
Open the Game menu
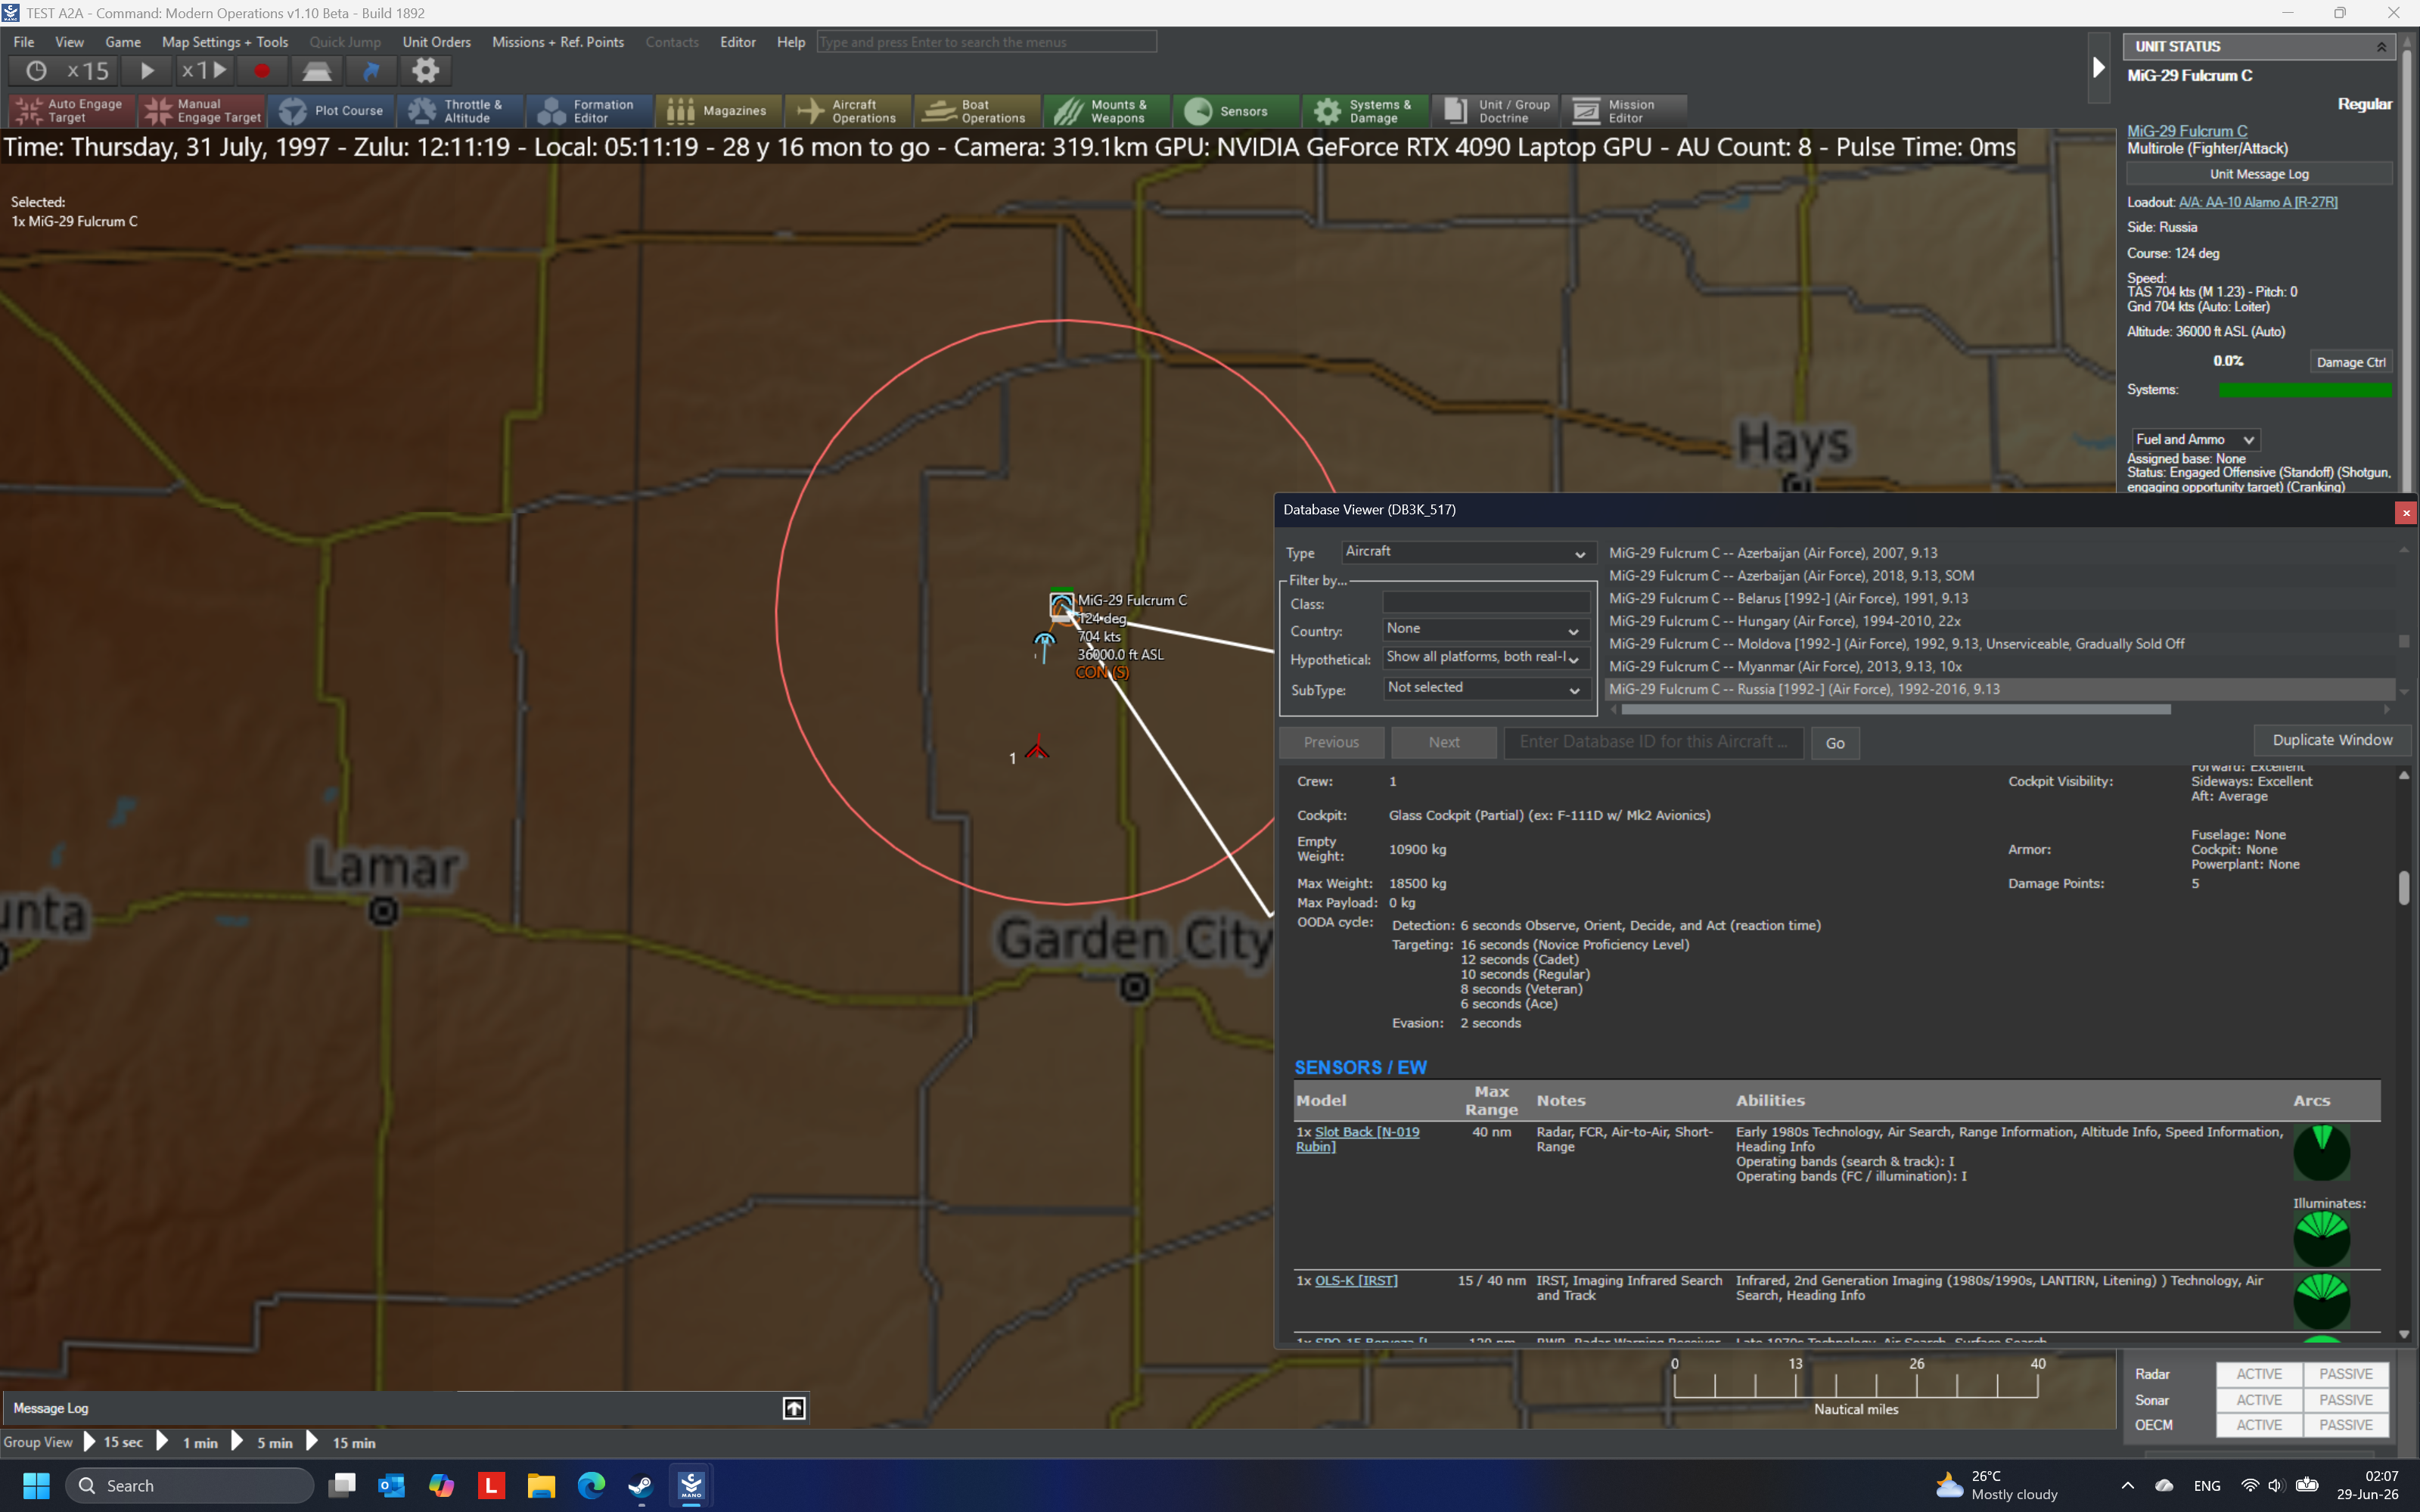pos(123,42)
